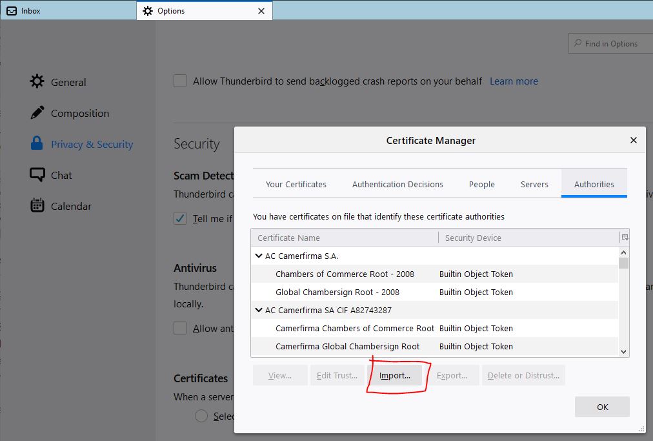Toggle the scam detection 'Tell me if' checkbox
Viewport: 653px width, 441px height.
pyautogui.click(x=181, y=219)
